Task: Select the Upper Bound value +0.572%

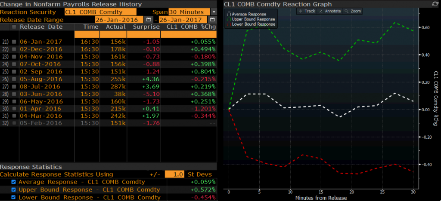Action: (x=203, y=190)
